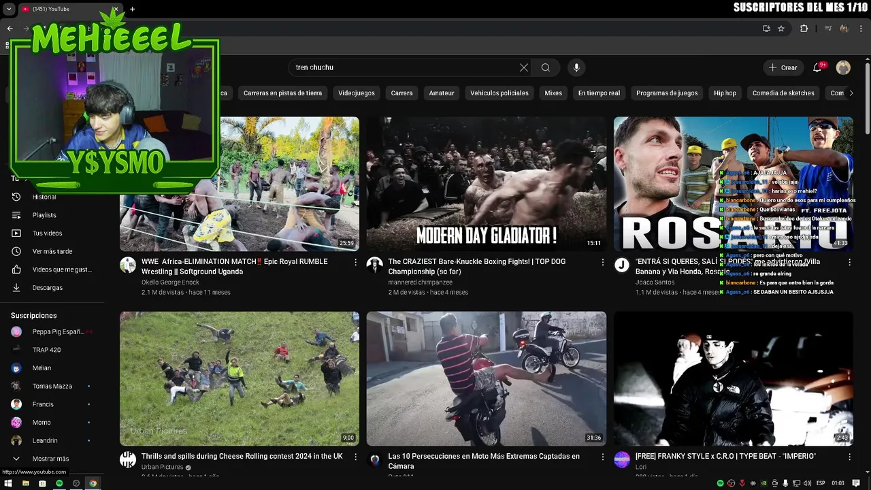The height and width of the screenshot is (490, 871).
Task: Open Historial in the sidebar
Action: pos(52,197)
